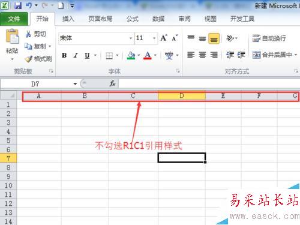Expand the borders dropdown arrow
Viewport: 300px width, 225px height.
point(118,55)
